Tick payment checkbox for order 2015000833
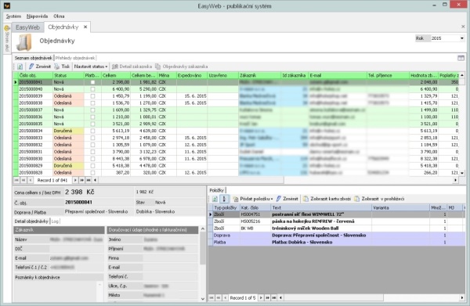This screenshot has height=306, width=470. [x=92, y=138]
